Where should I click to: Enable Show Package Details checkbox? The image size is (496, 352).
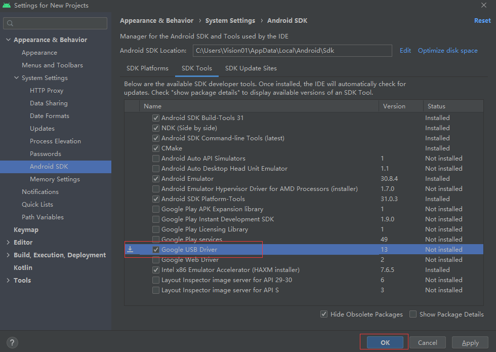click(413, 315)
